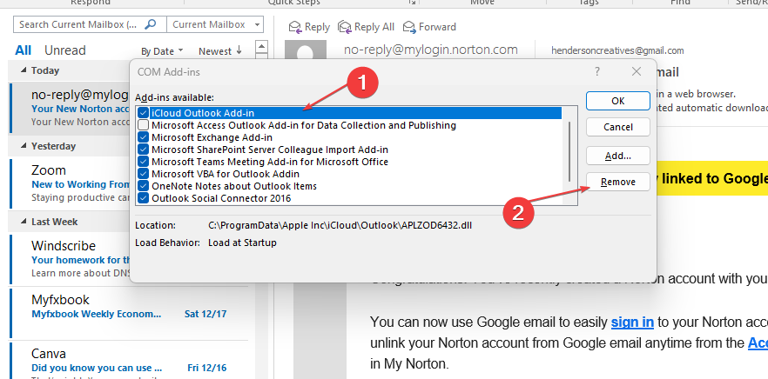The height and width of the screenshot is (379, 768).
Task: Open the Myfxbook email
Action: (x=129, y=313)
